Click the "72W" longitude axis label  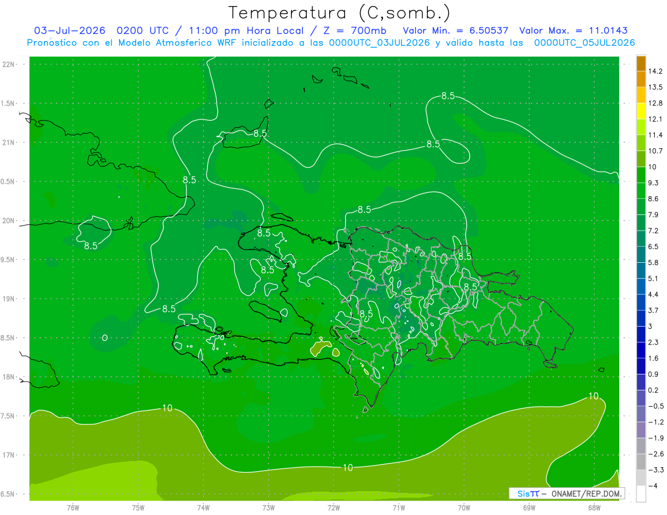click(x=333, y=507)
